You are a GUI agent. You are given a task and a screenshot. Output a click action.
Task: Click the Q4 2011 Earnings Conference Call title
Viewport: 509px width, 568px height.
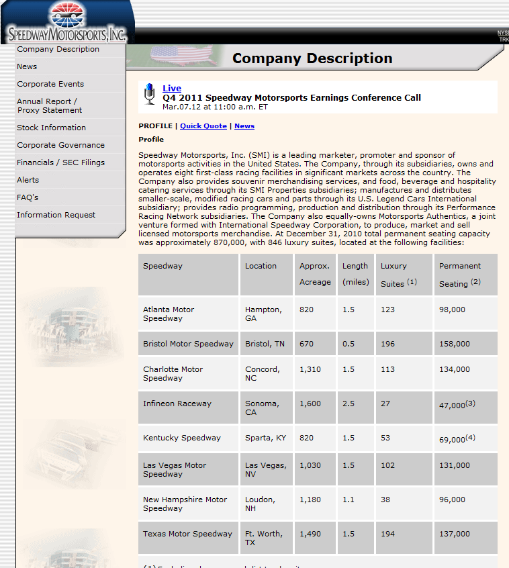(x=291, y=98)
